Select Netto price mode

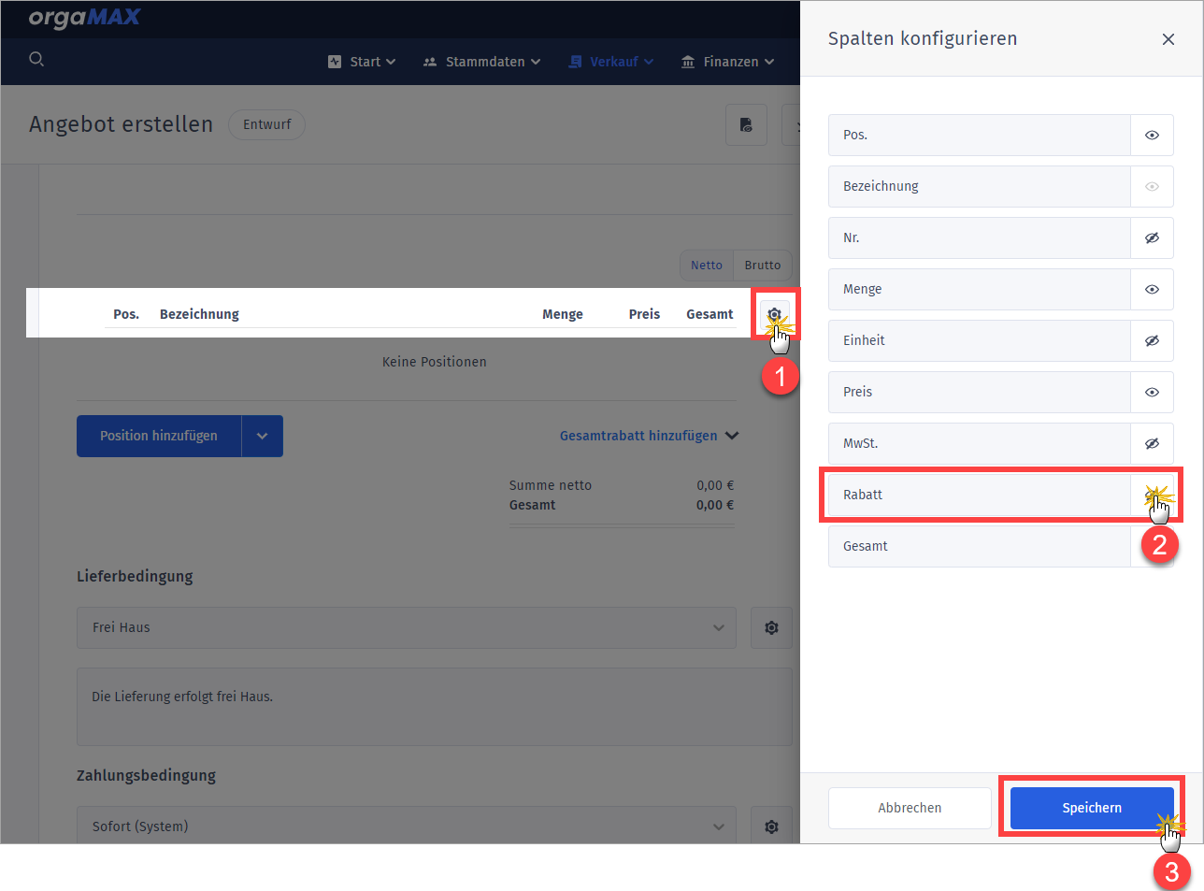707,266
